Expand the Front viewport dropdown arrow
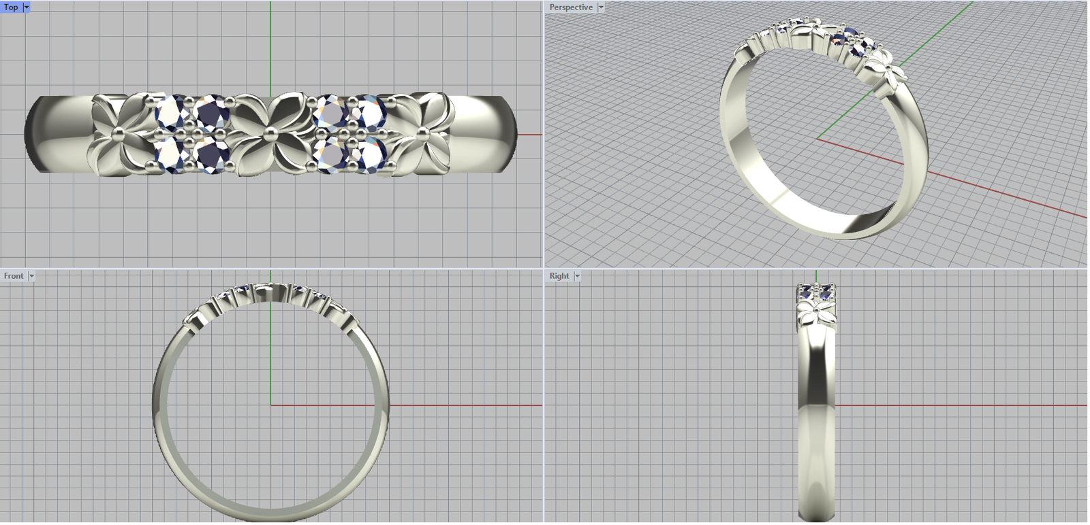 pyautogui.click(x=31, y=276)
